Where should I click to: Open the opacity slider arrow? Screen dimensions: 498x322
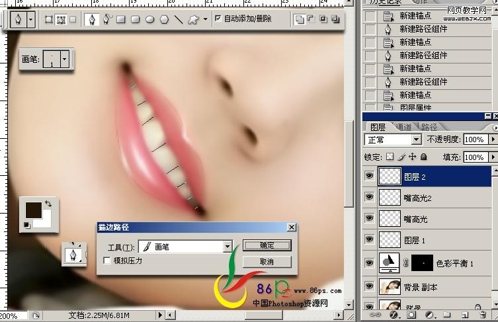click(493, 140)
